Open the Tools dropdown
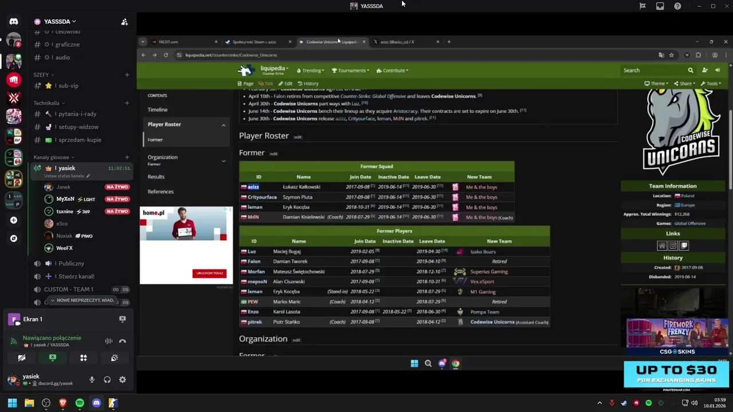This screenshot has width=733, height=412. [x=711, y=84]
